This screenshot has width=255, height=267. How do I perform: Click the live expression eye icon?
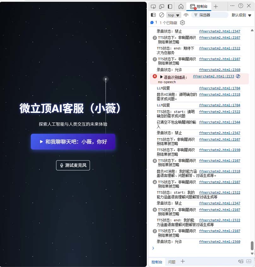(x=186, y=15)
